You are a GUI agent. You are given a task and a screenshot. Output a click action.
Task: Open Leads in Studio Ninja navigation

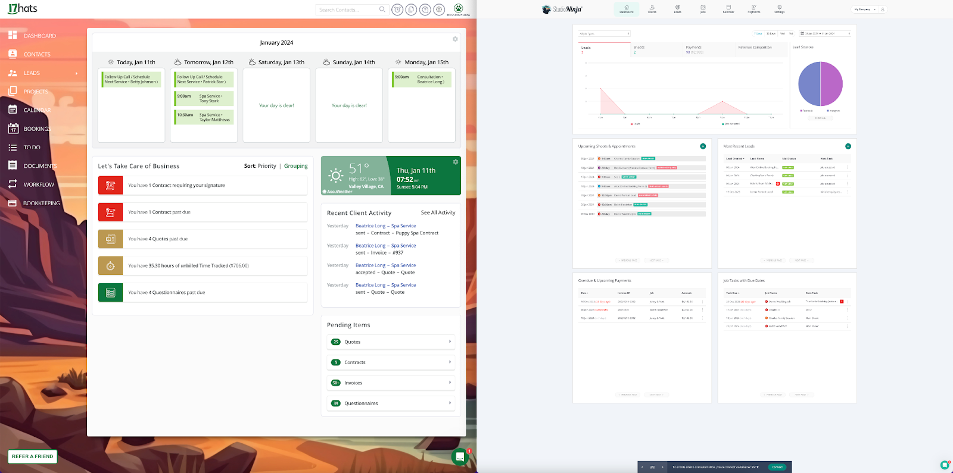click(677, 9)
